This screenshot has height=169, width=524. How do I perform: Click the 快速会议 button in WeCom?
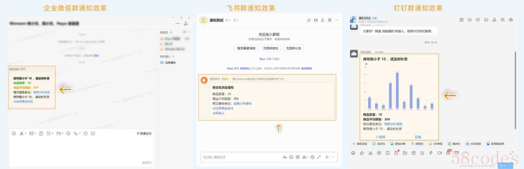pyautogui.click(x=144, y=134)
